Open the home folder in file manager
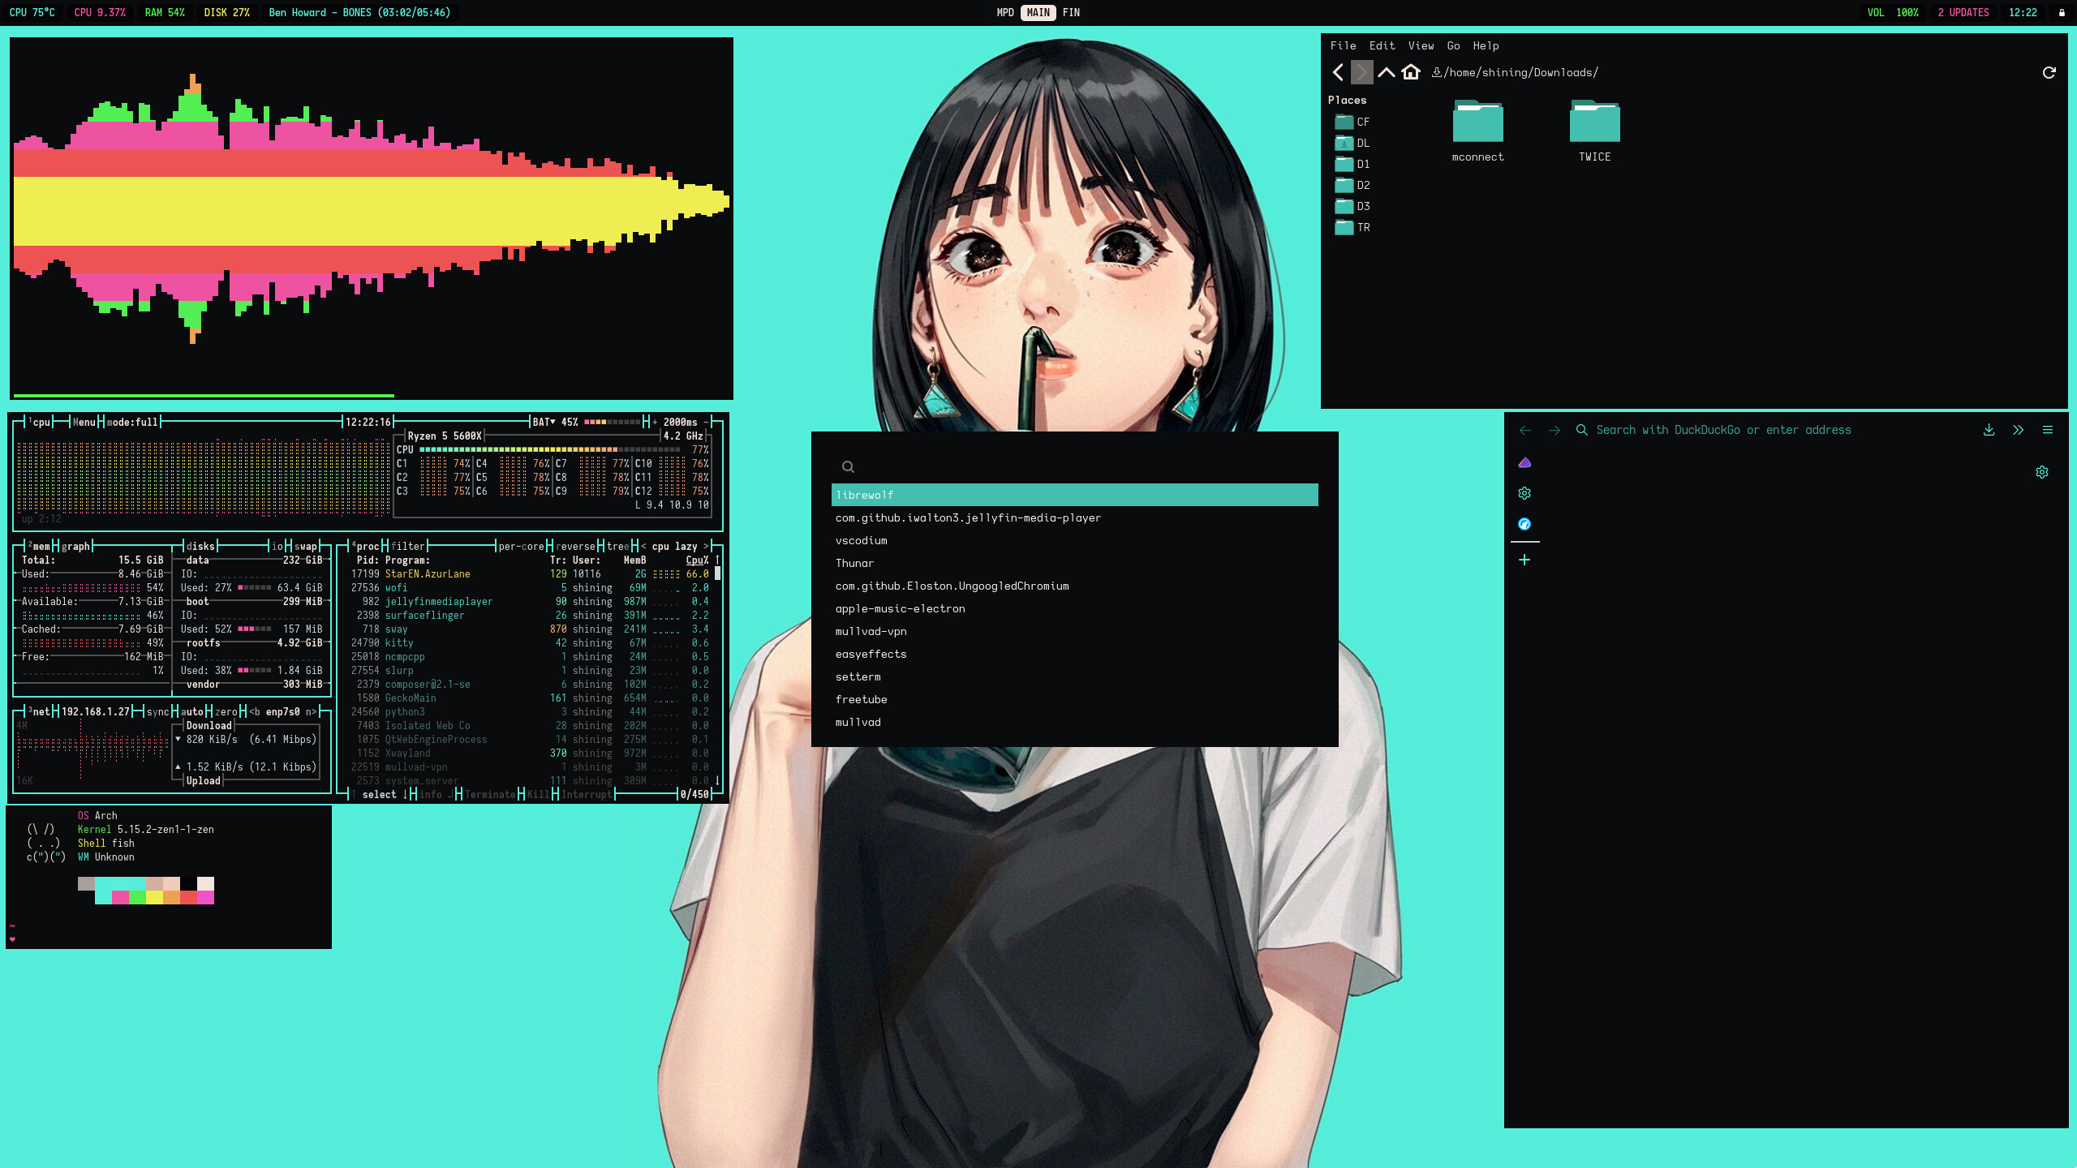Viewport: 2077px width, 1168px height. tap(1411, 72)
